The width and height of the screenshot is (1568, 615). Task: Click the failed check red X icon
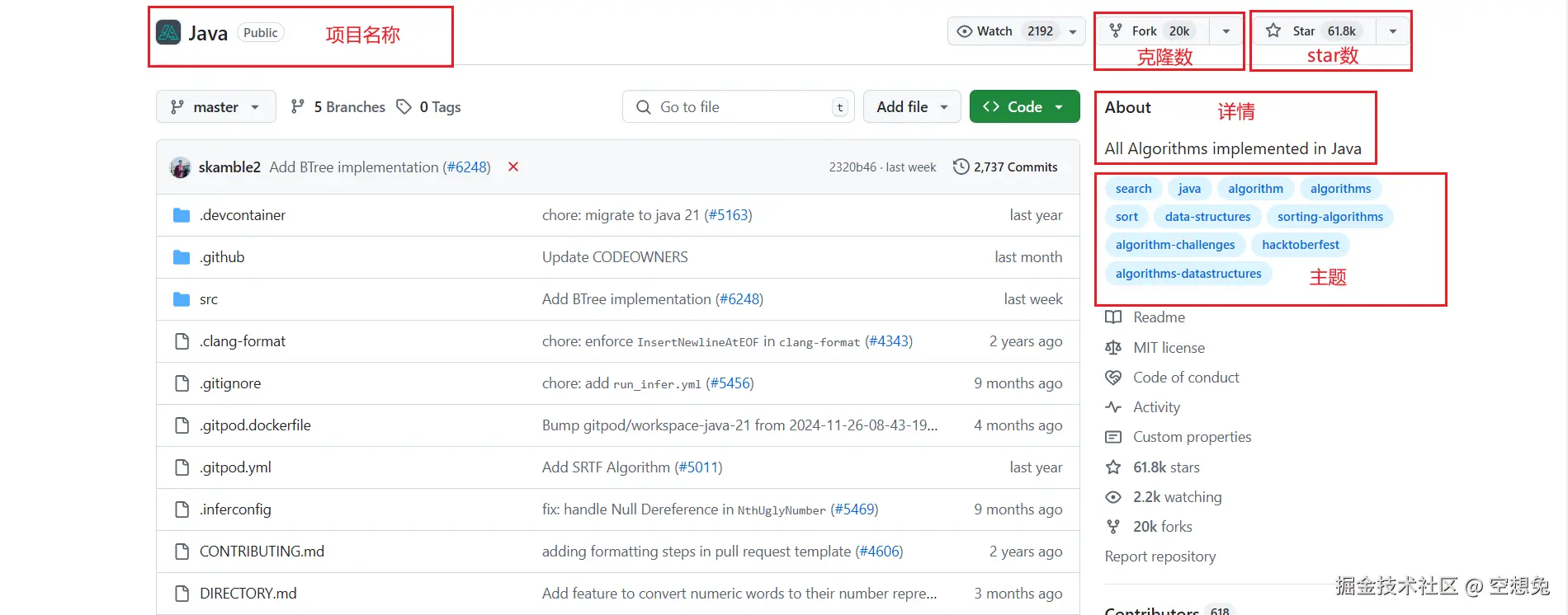click(513, 167)
